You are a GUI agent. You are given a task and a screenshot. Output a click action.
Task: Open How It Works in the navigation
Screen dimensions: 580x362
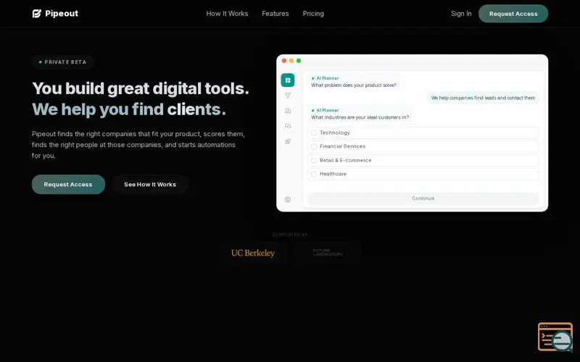(227, 14)
